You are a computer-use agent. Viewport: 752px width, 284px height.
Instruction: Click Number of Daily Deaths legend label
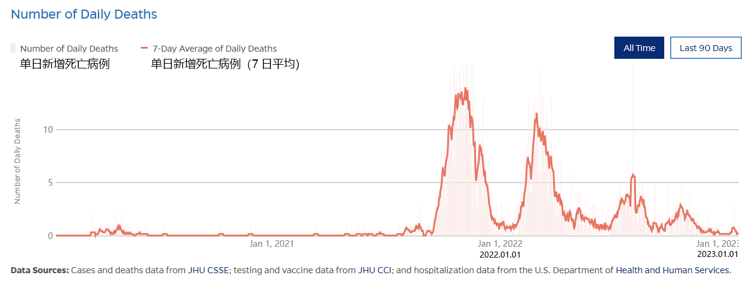coord(69,49)
